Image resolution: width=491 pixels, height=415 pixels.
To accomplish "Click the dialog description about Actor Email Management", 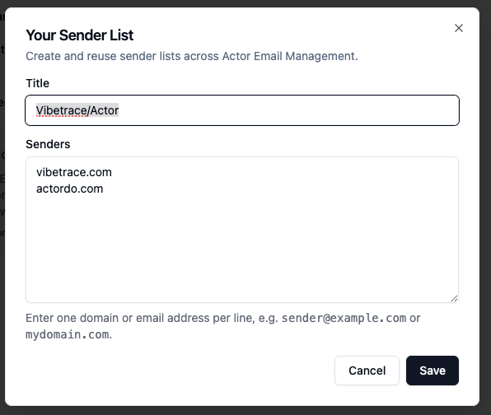I will (x=192, y=56).
